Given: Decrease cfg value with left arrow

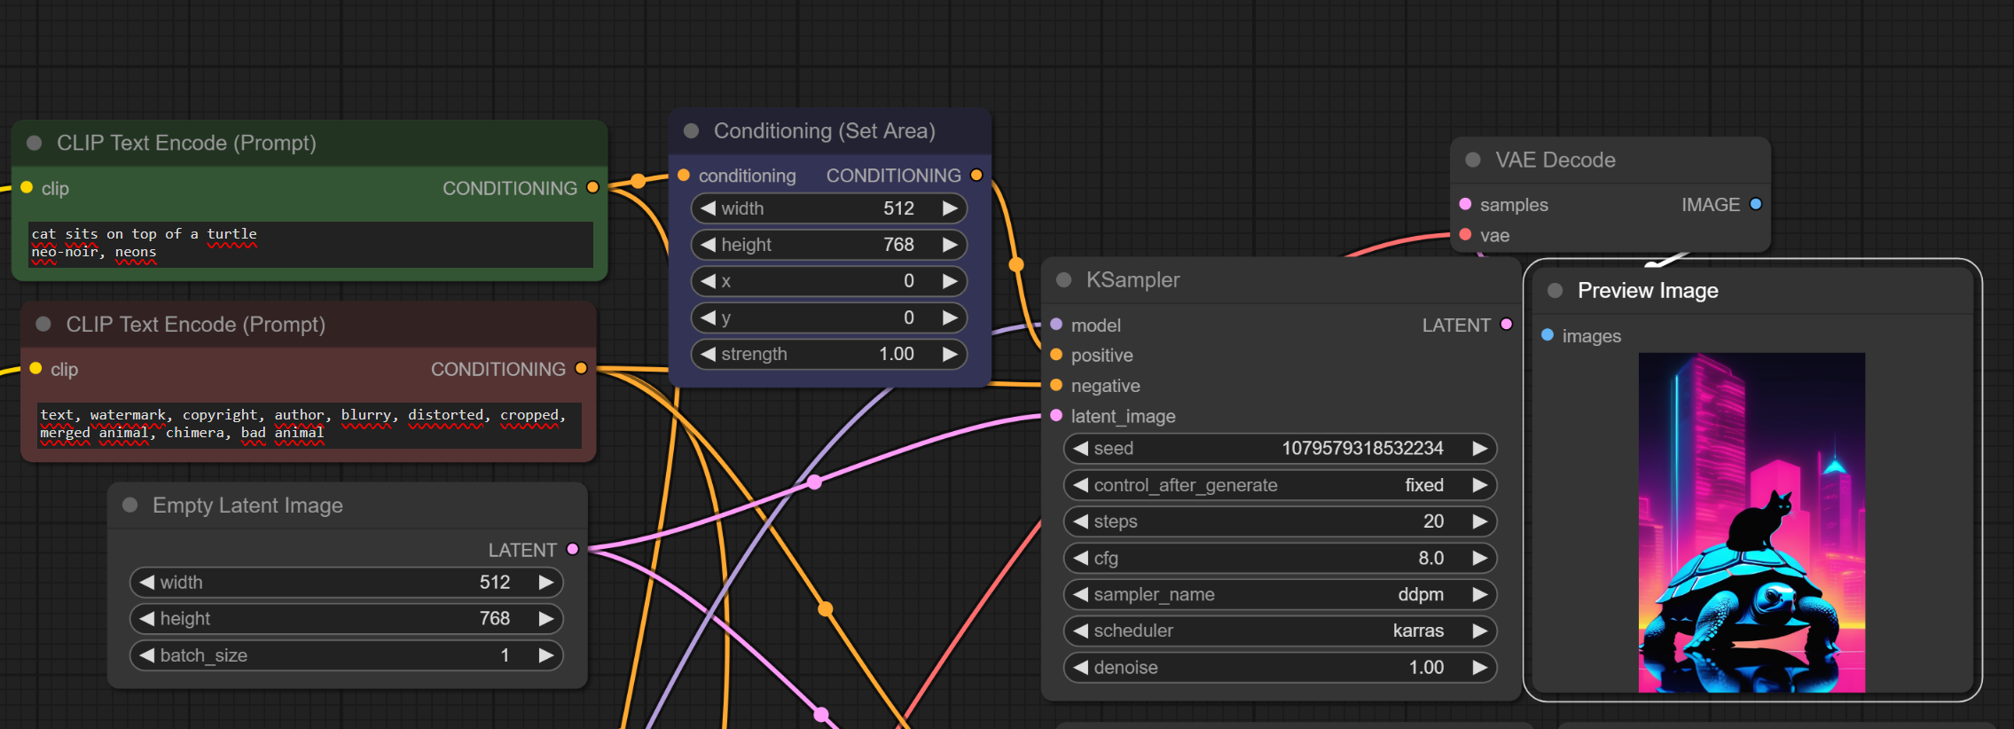Looking at the screenshot, I should click(x=1080, y=558).
